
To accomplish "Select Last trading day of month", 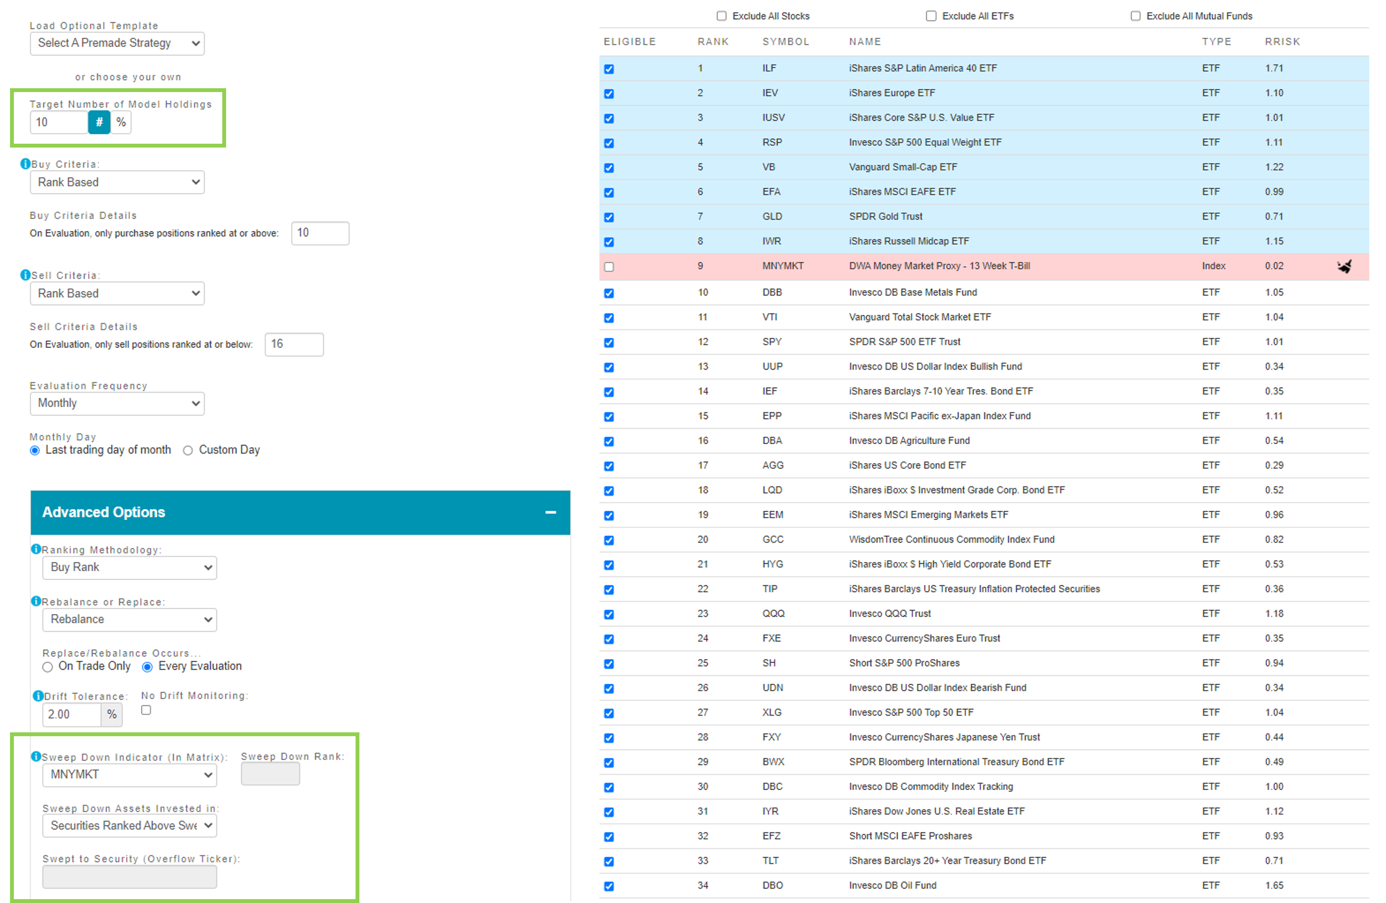I will [35, 450].
